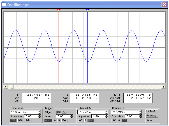Set Channel B coupling to 0
Viewport: 169px width, 126px height.
click(119, 120)
